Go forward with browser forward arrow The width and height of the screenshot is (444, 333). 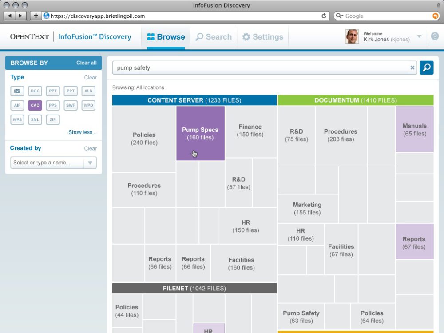pyautogui.click(x=20, y=16)
